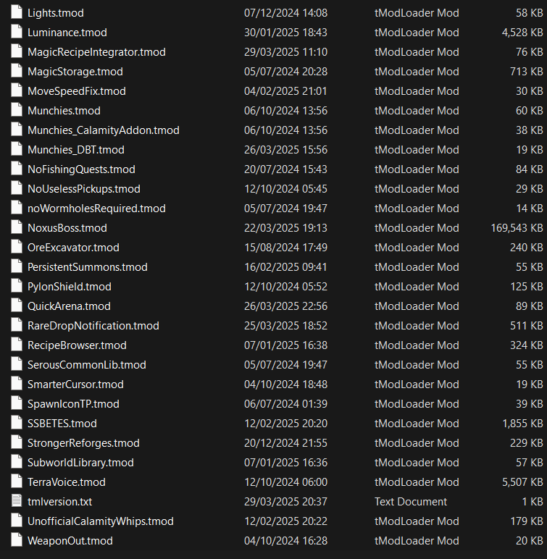Select the RecipeBrowser.tmod file name

77,345
